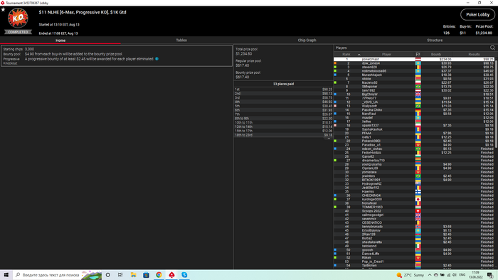This screenshot has height=280, width=498.
Task: Collapse the payout places list arrow
Action: (x=329, y=139)
